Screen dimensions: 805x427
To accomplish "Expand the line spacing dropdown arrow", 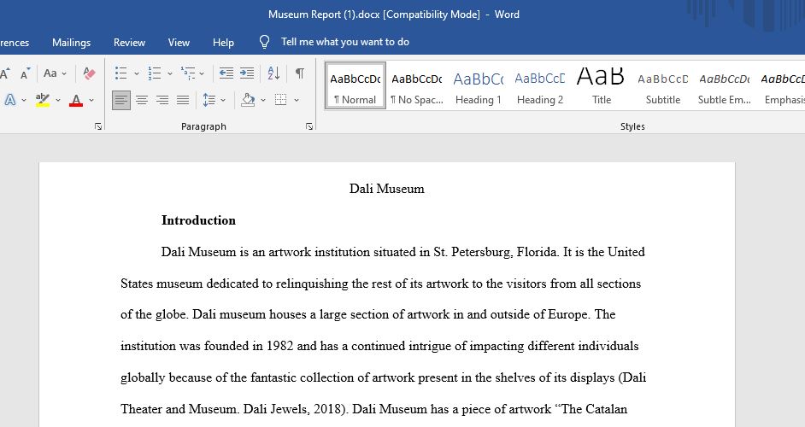I will click(223, 100).
